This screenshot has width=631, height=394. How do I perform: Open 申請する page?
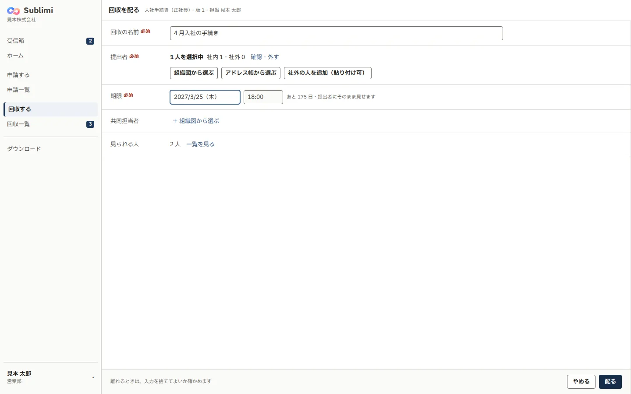pos(50,75)
